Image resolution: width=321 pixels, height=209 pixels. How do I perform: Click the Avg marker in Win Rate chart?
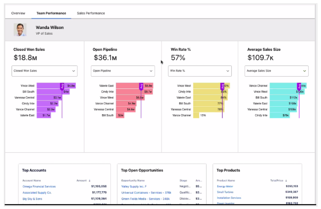tap(222, 87)
